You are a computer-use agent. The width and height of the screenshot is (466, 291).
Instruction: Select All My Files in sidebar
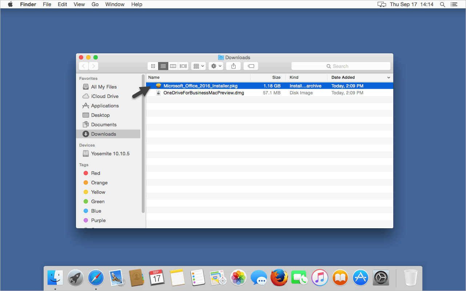point(108,87)
